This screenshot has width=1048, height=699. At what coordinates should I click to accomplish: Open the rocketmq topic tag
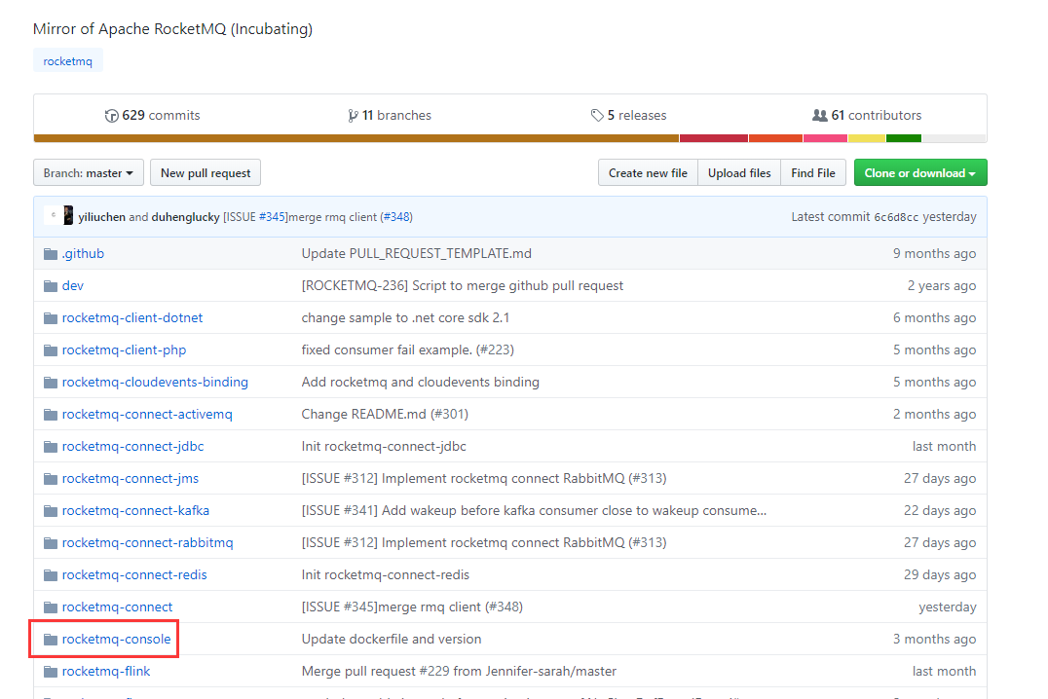pyautogui.click(x=68, y=60)
